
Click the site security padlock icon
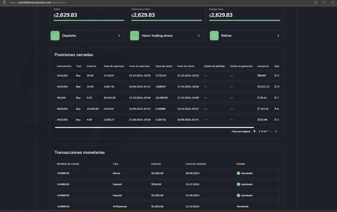[x=4, y=2]
